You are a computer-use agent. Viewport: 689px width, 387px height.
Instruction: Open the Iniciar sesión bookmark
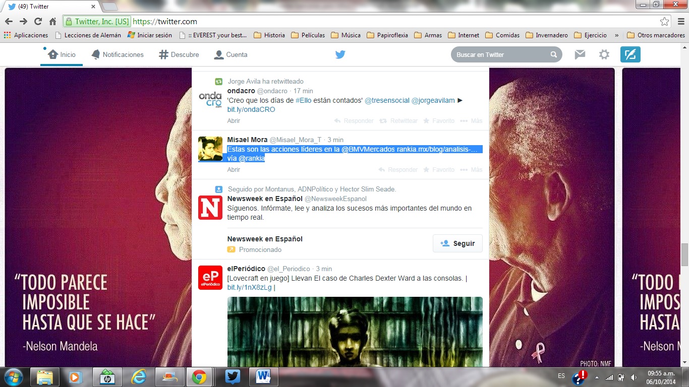click(150, 35)
